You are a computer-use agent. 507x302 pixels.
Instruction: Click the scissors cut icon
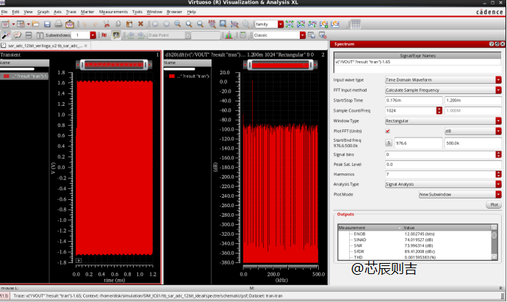[107, 24]
